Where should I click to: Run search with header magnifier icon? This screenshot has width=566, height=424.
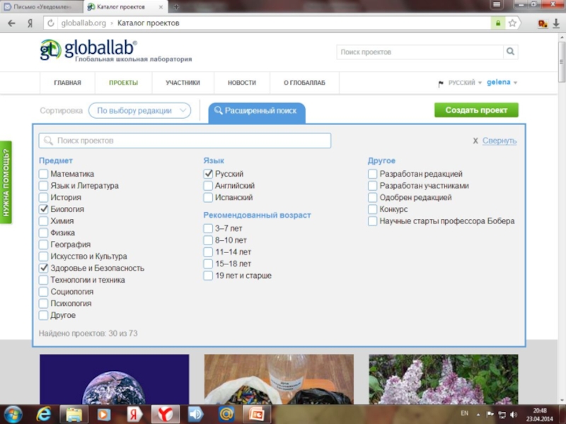pyautogui.click(x=510, y=52)
